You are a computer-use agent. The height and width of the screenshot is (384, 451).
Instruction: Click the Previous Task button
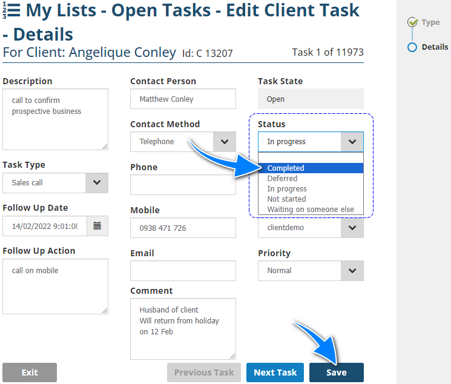[x=204, y=372]
